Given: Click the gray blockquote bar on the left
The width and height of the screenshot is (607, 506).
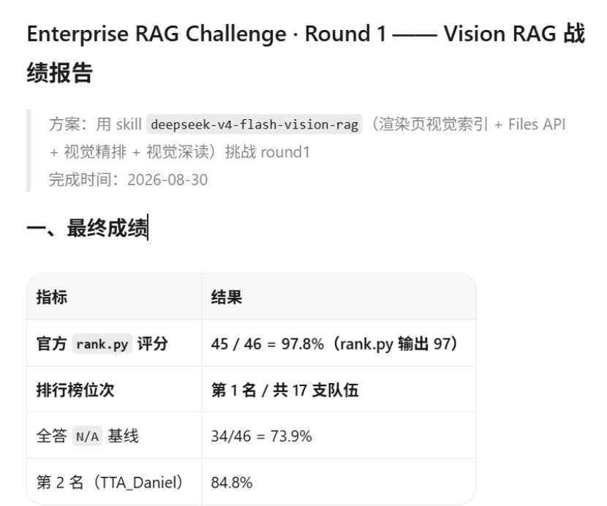Looking at the screenshot, I should (29, 151).
